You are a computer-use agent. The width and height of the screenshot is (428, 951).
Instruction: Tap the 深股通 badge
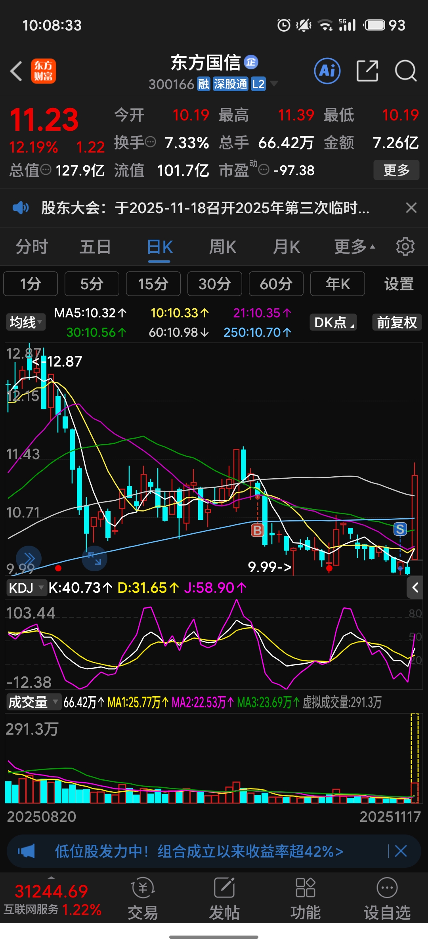[230, 84]
